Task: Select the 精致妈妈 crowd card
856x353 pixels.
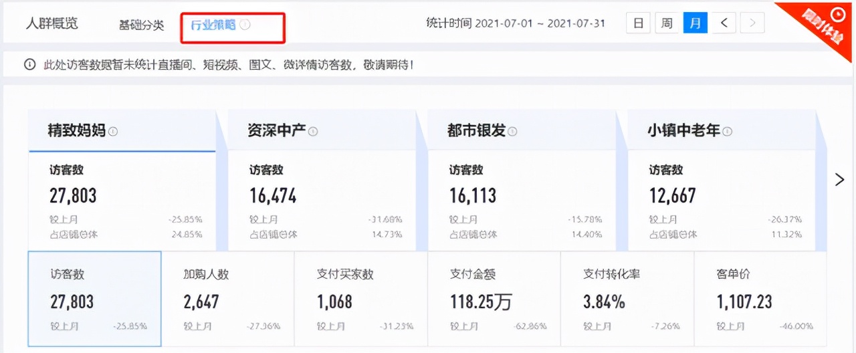Action: pos(122,181)
